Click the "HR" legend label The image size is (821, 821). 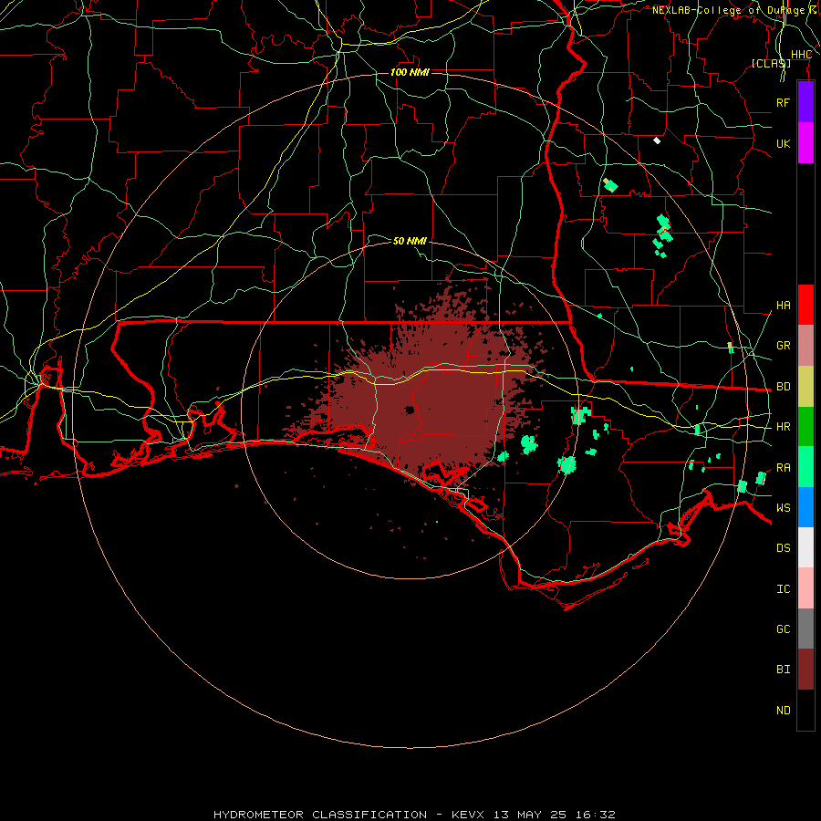(784, 427)
